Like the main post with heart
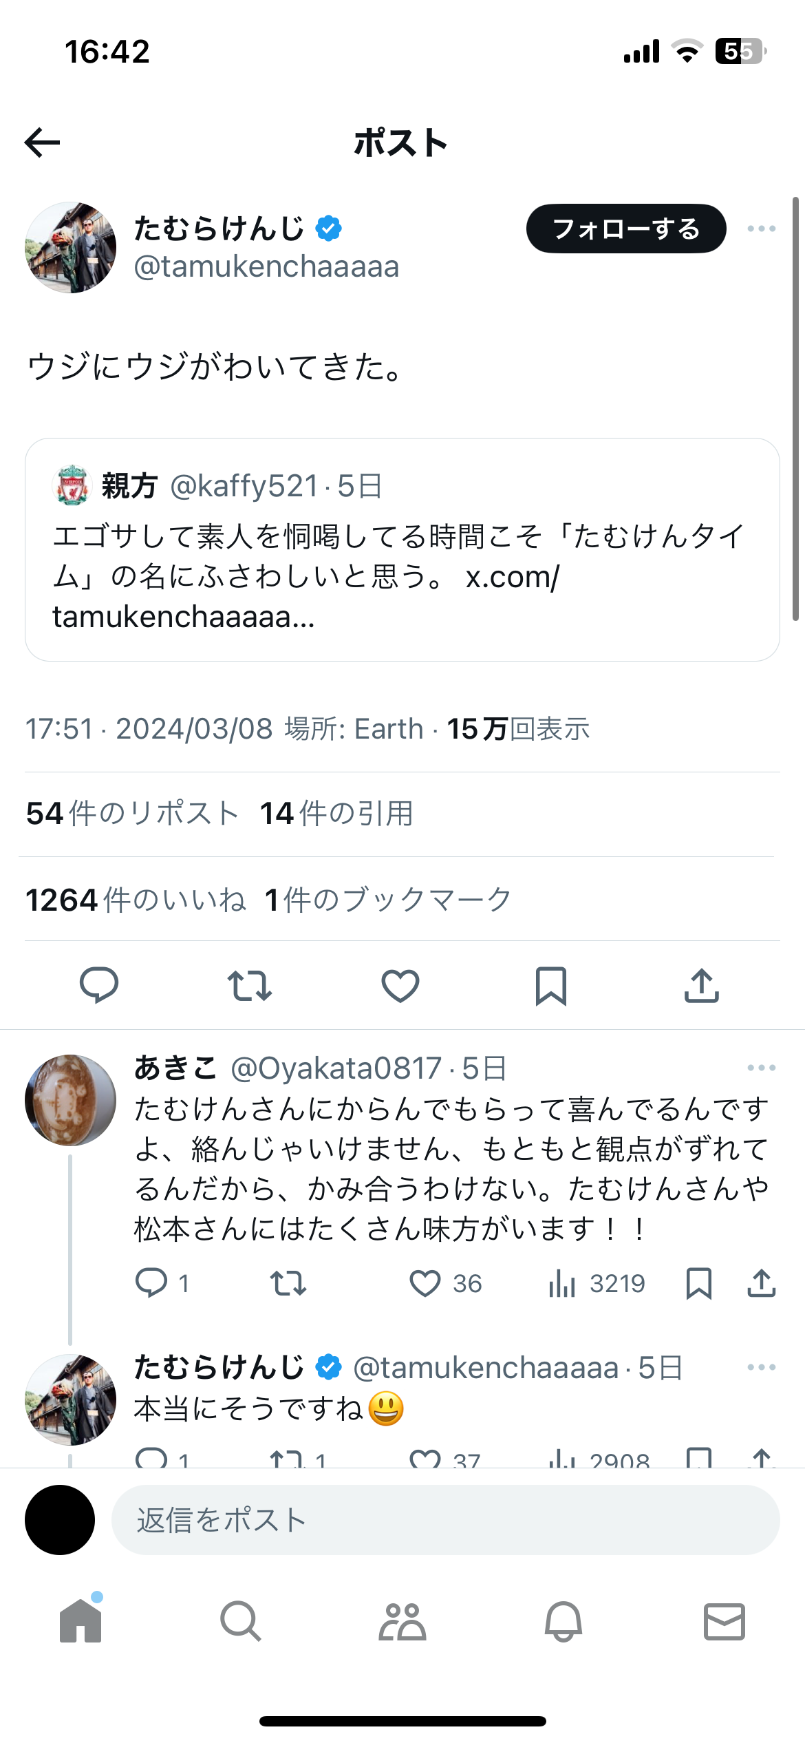805x1743 pixels. (x=400, y=985)
